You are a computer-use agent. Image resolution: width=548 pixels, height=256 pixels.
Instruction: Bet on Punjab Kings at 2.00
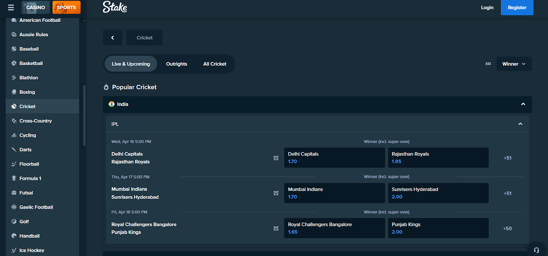coord(438,228)
